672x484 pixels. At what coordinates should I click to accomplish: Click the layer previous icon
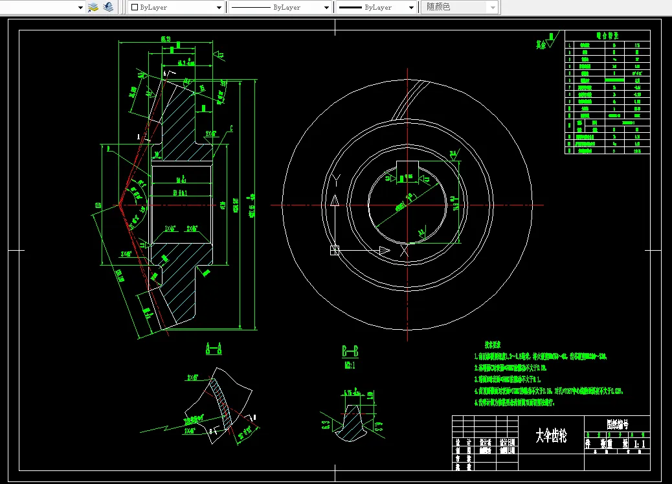coord(108,7)
